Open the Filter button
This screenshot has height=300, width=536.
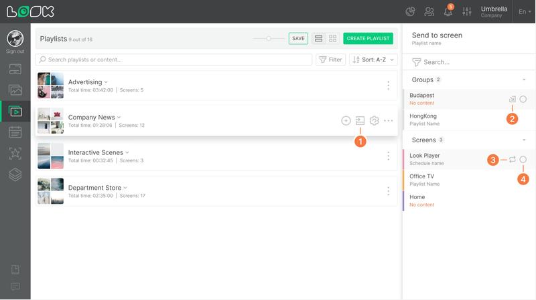point(330,59)
